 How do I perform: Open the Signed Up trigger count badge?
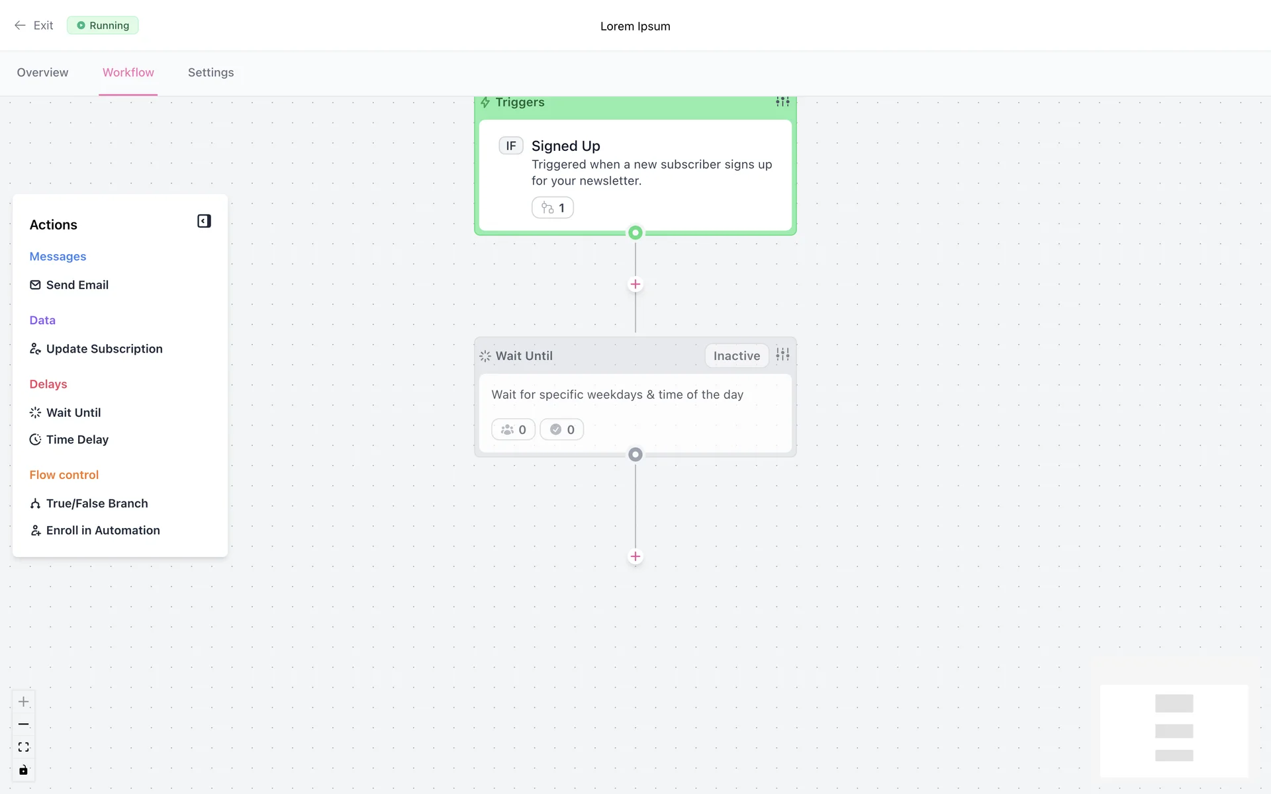click(x=553, y=208)
